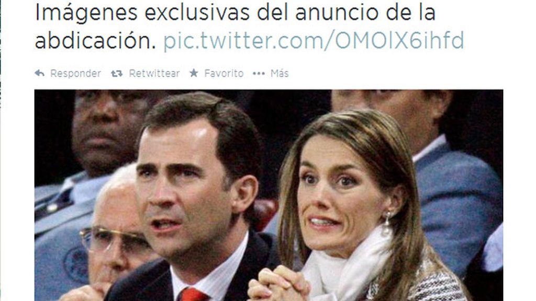The height and width of the screenshot is (301, 536).
Task: Click the clasped hands in the photo
Action: (278, 283)
